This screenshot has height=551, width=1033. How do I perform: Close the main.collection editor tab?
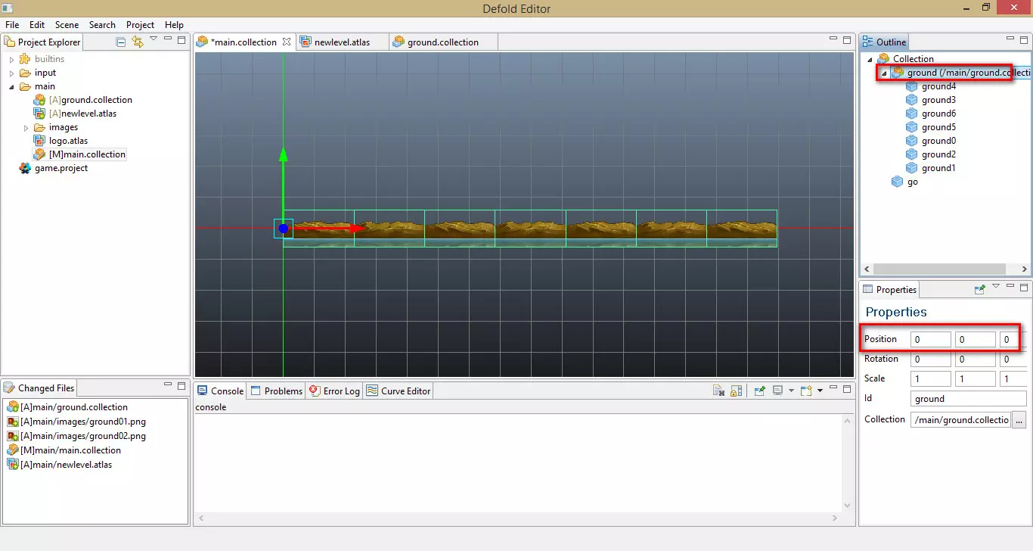[287, 42]
